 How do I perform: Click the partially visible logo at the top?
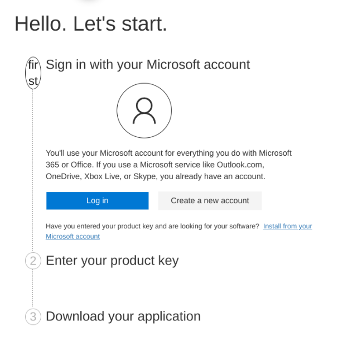89,2
